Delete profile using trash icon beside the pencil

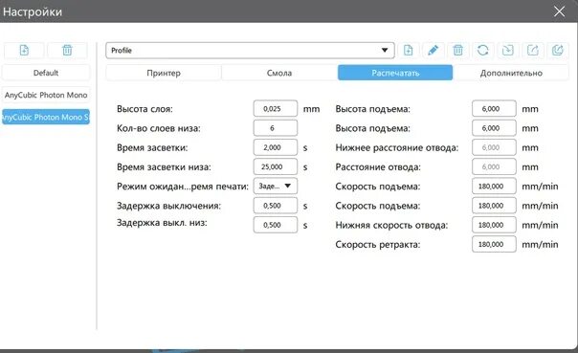[457, 50]
